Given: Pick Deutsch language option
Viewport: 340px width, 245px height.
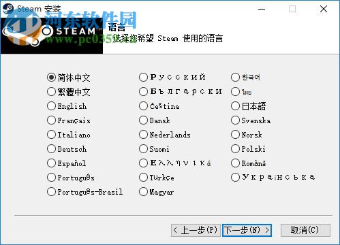Looking at the screenshot, I should (51, 149).
